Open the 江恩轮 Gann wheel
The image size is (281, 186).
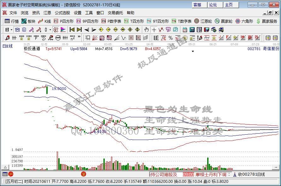[203, 21]
